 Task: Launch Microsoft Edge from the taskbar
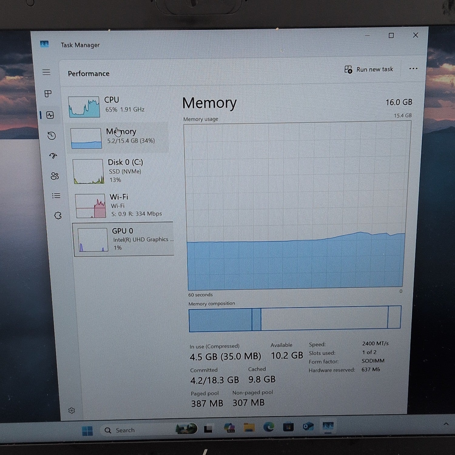269,427
